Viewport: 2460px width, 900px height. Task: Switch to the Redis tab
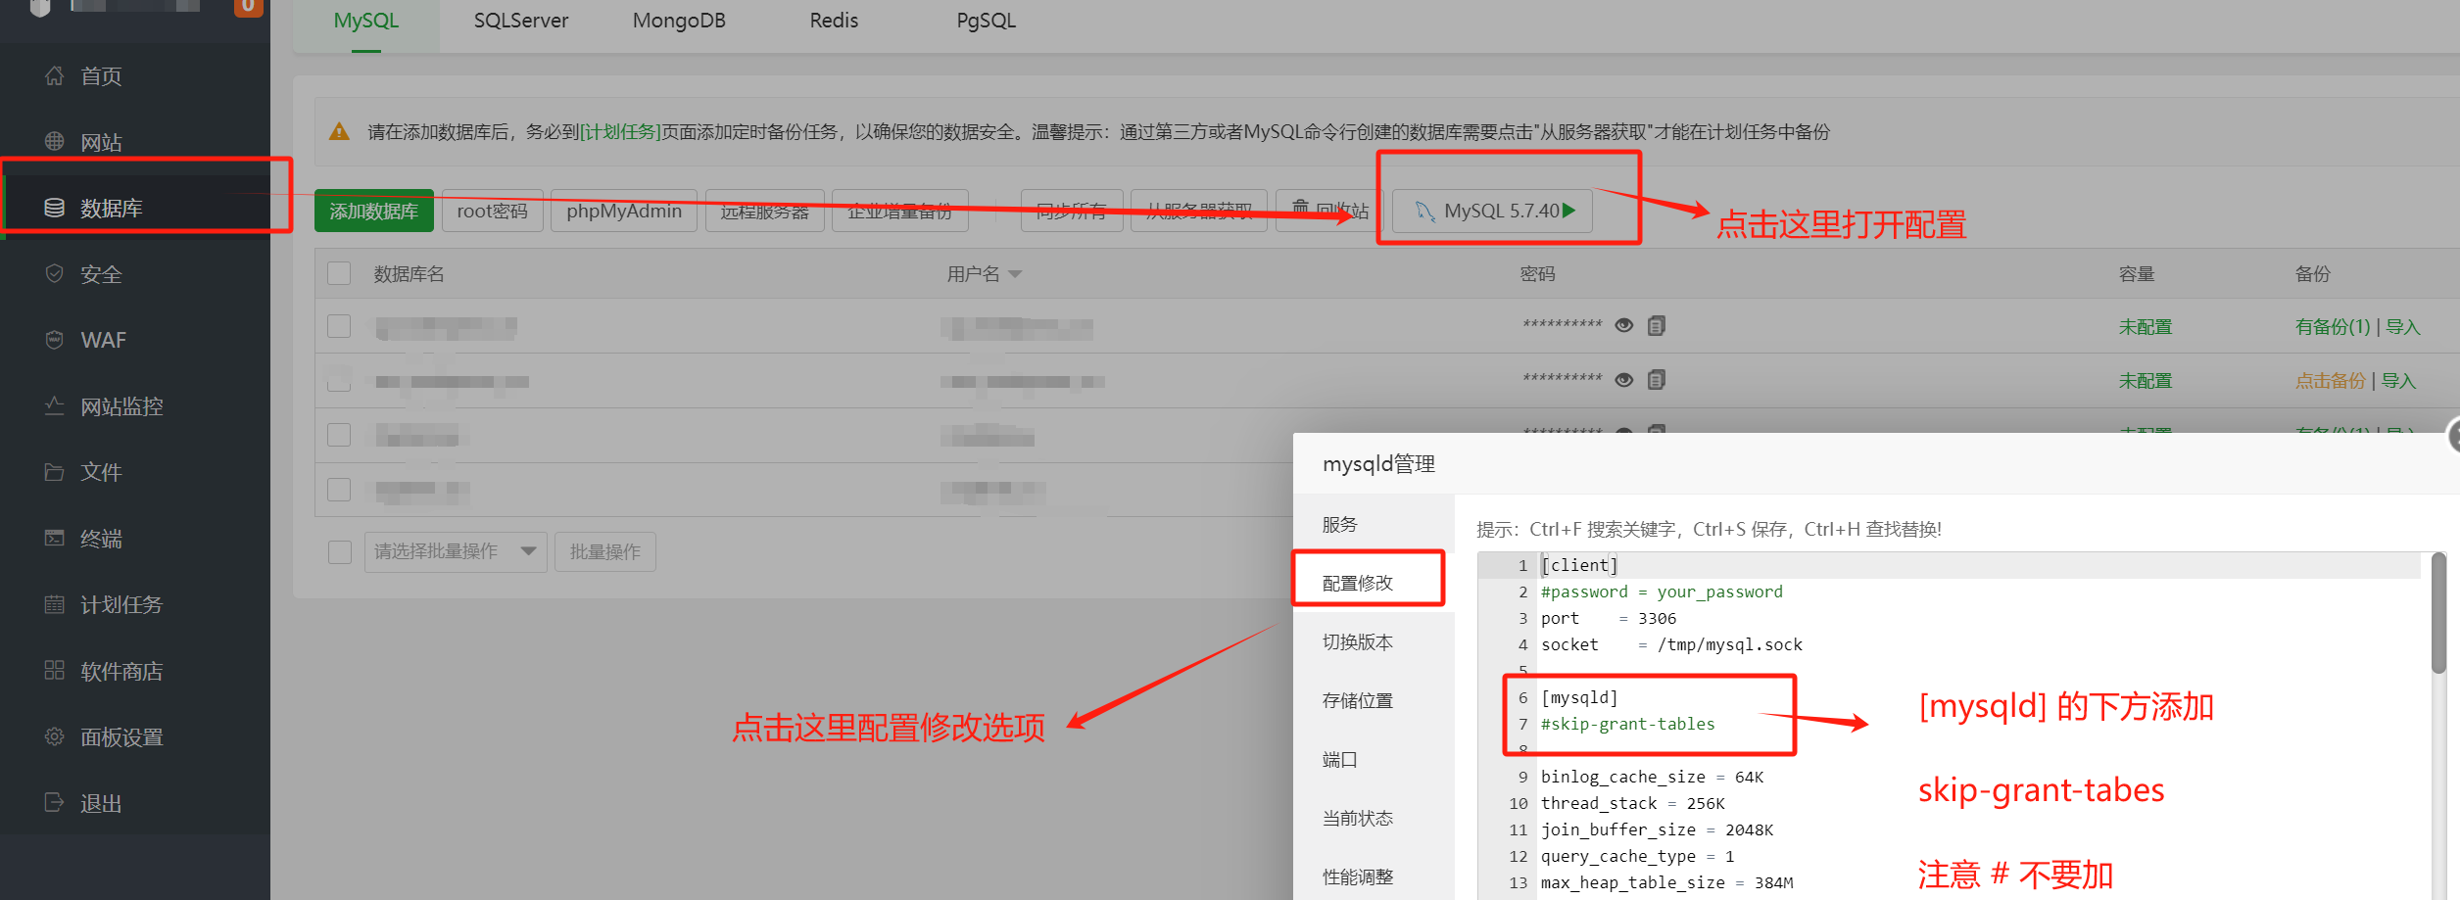[834, 21]
